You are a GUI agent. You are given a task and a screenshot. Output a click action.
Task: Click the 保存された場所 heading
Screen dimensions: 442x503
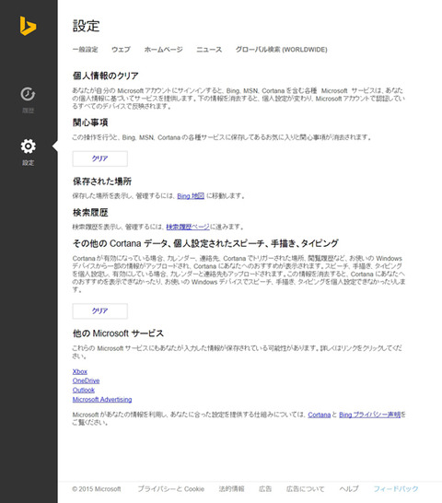tap(102, 181)
